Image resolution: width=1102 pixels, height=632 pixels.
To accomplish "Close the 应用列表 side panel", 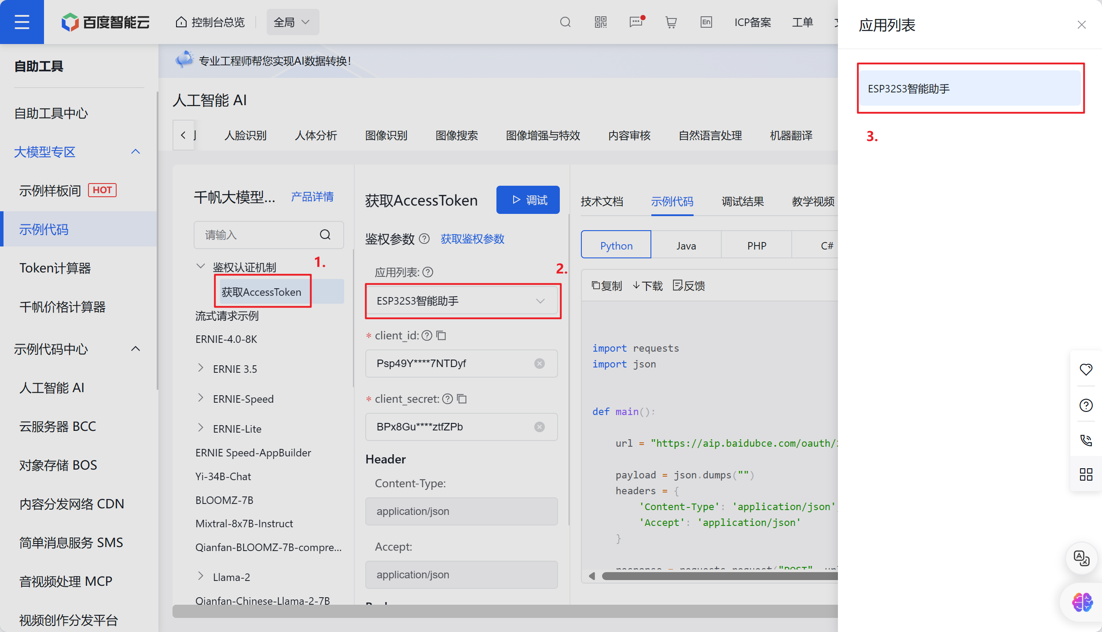I will click(1081, 25).
